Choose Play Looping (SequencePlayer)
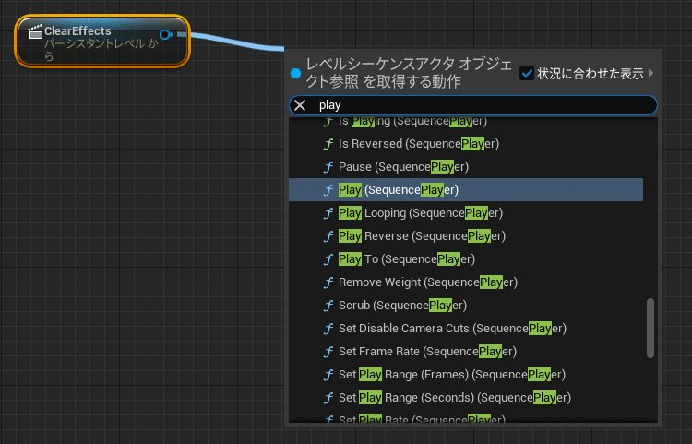692x444 pixels. point(466,213)
